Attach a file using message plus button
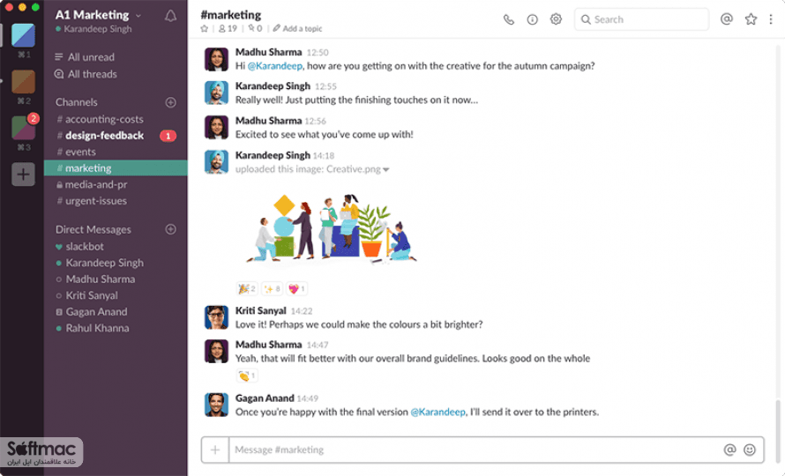This screenshot has height=476, width=785. click(x=215, y=450)
